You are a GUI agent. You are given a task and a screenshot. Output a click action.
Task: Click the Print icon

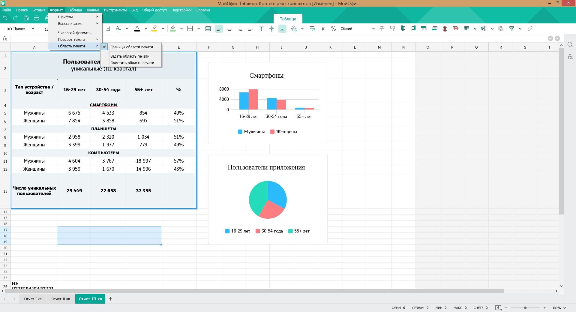tap(37, 18)
